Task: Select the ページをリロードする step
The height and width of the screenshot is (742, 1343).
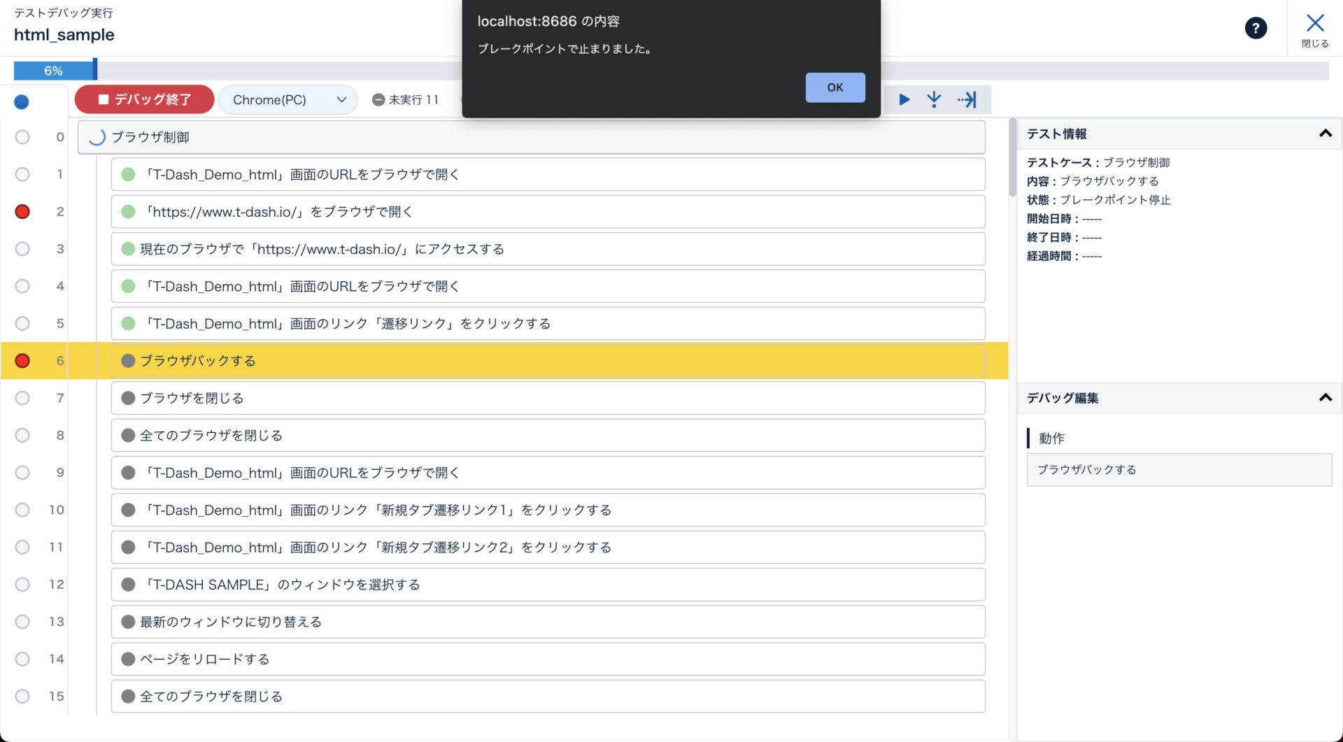Action: pos(547,659)
